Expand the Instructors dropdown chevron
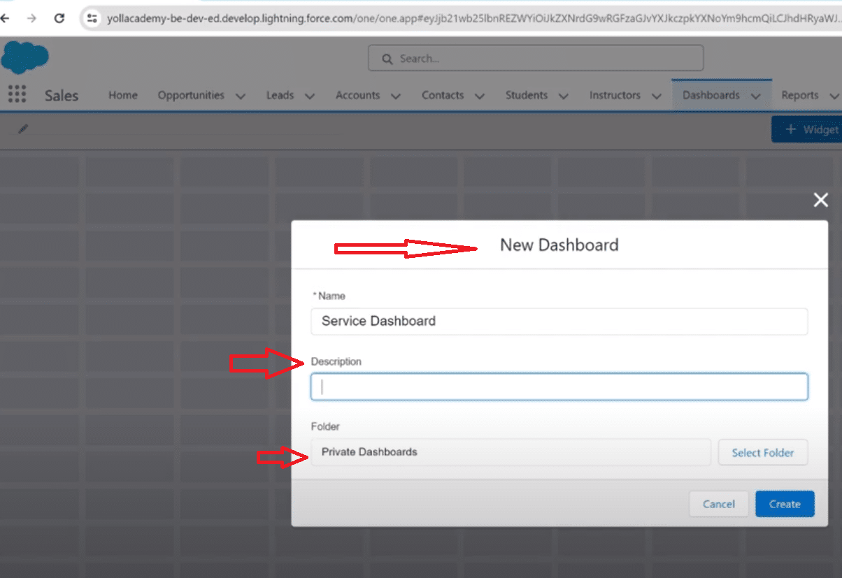842x578 pixels. (x=656, y=96)
